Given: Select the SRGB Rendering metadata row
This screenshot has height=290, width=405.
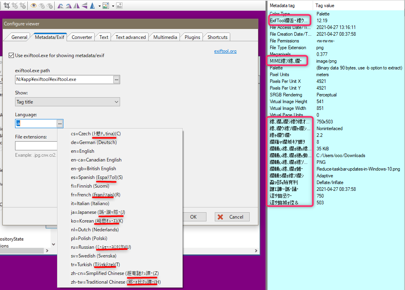Looking at the screenshot, I should (336, 95).
